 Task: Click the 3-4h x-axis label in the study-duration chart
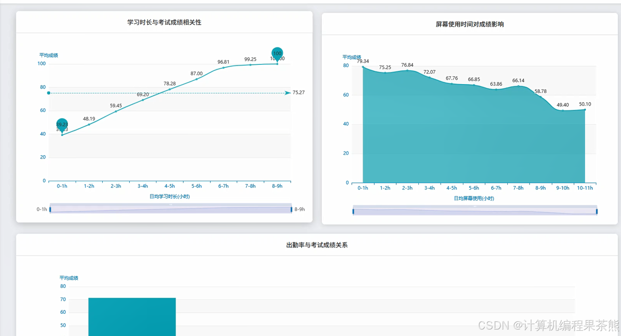tap(143, 186)
